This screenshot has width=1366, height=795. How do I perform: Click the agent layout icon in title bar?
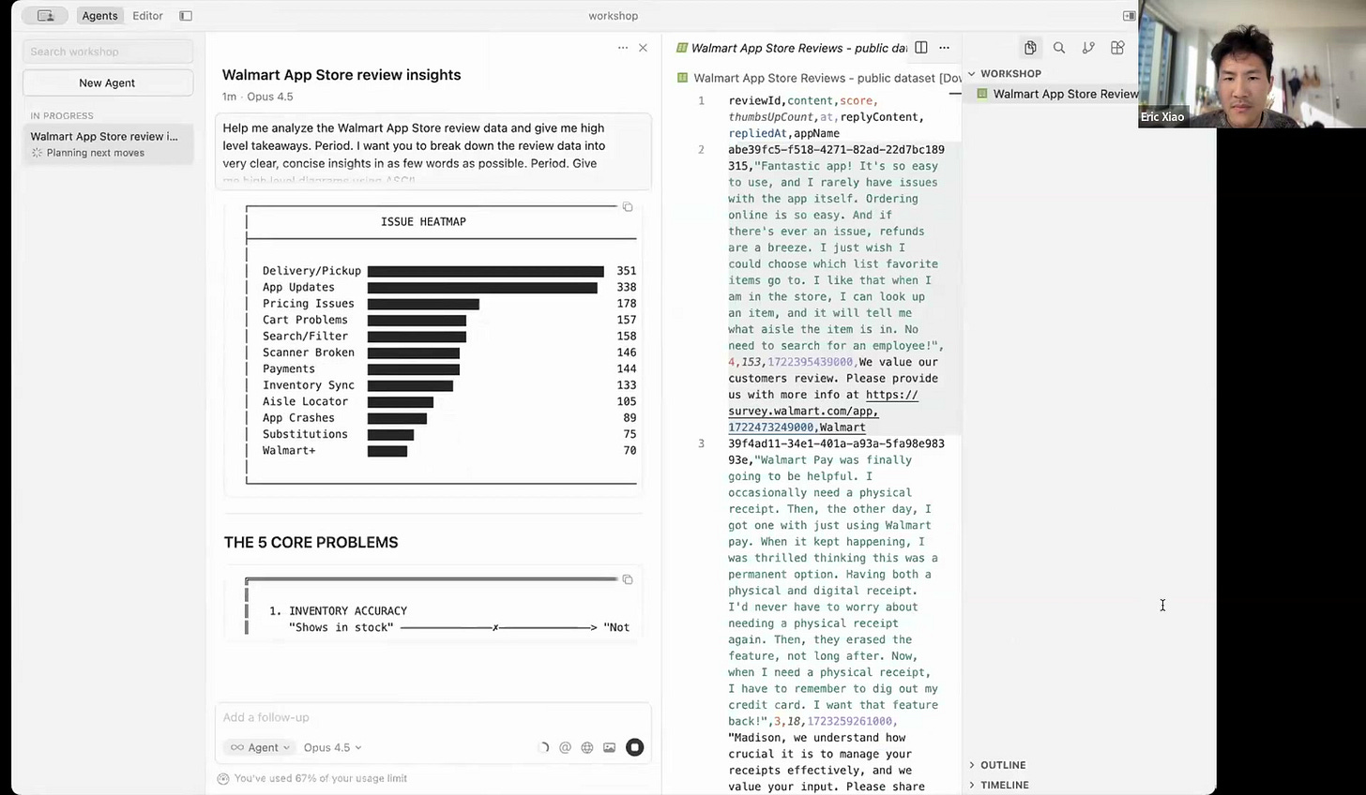pyautogui.click(x=45, y=16)
